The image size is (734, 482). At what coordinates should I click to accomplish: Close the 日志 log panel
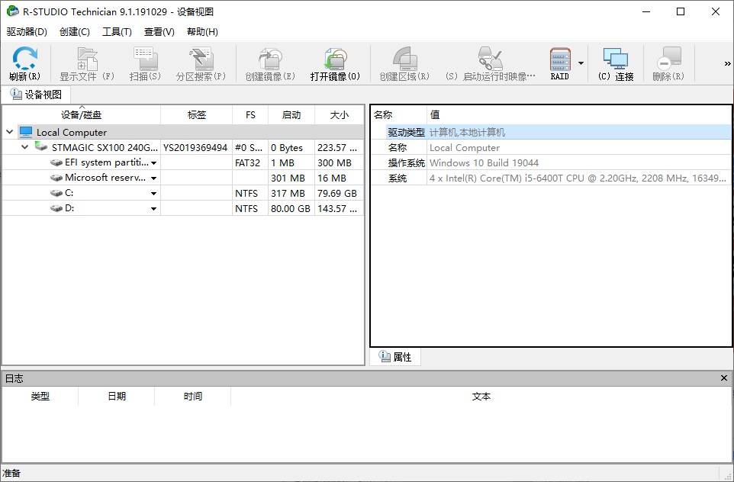724,378
